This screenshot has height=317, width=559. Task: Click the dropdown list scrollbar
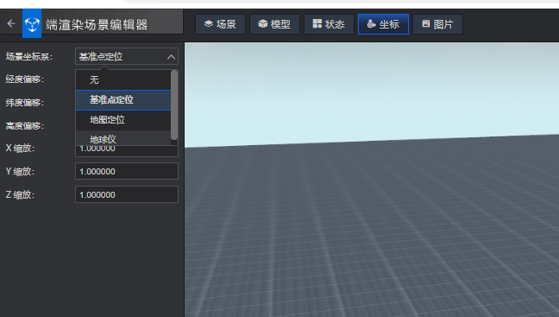[x=174, y=105]
